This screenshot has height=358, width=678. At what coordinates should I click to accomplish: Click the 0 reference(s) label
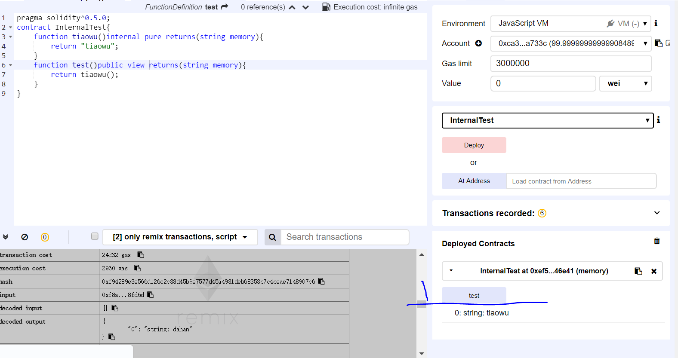[x=263, y=7]
